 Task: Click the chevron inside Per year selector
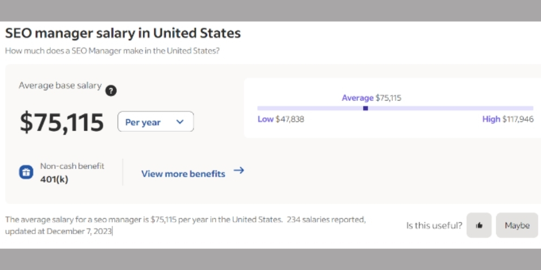pos(180,122)
